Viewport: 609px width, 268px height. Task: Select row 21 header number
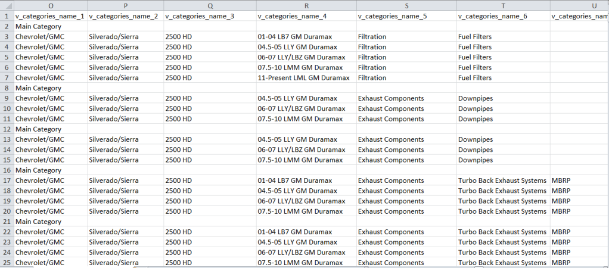pyautogui.click(x=7, y=222)
